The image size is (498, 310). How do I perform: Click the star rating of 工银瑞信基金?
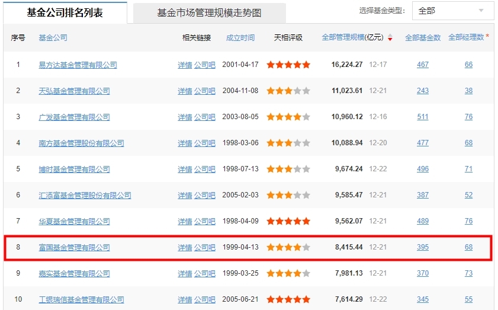pyautogui.click(x=288, y=299)
